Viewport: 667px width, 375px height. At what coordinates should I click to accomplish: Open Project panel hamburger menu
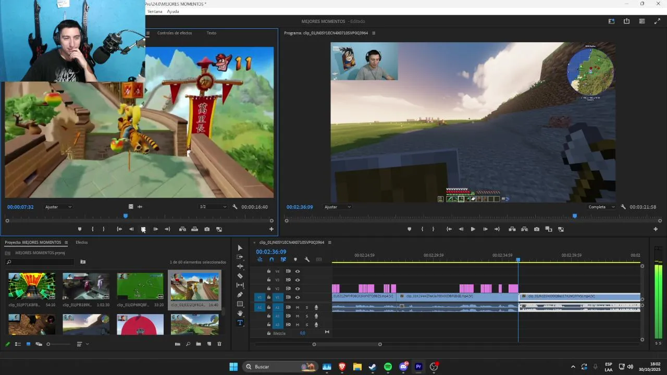click(66, 243)
